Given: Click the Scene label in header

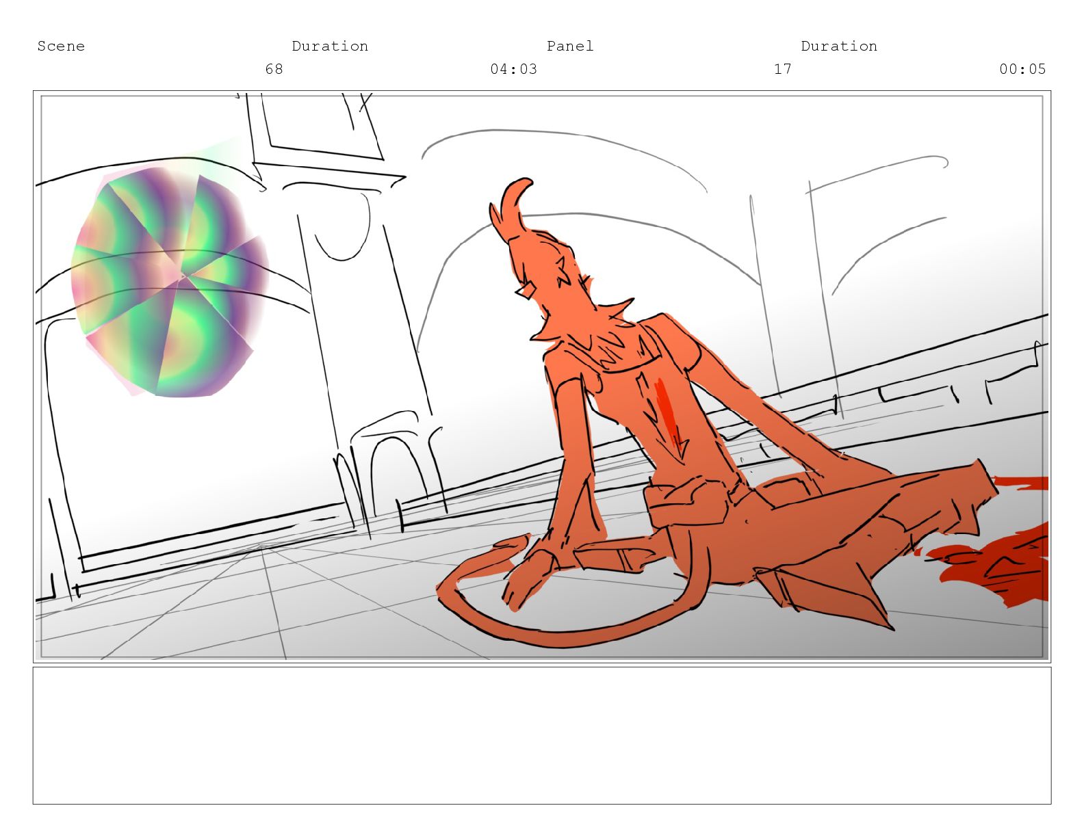Looking at the screenshot, I should [x=61, y=46].
